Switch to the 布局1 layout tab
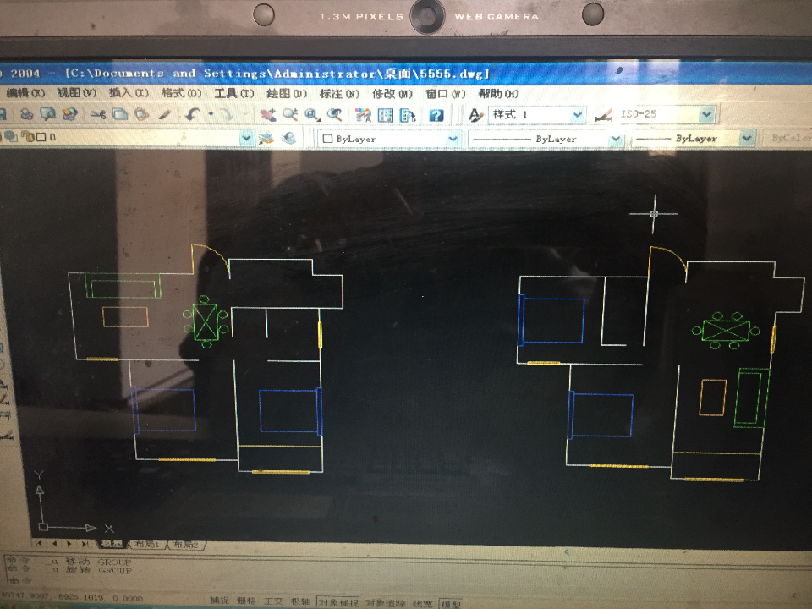This screenshot has height=609, width=812. 147,544
